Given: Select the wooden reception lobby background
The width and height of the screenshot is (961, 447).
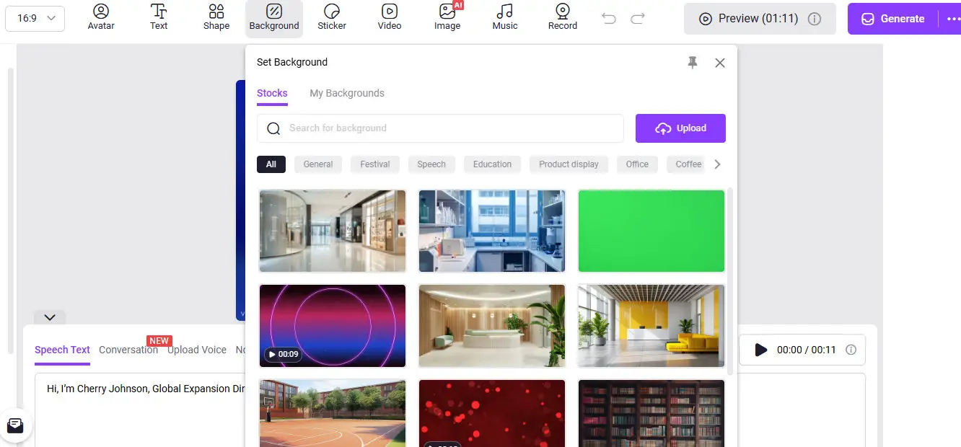Looking at the screenshot, I should click(492, 325).
